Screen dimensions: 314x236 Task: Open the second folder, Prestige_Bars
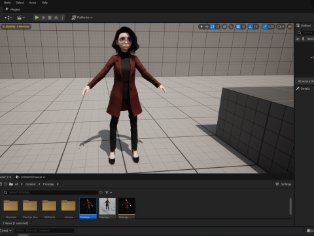coord(30,208)
